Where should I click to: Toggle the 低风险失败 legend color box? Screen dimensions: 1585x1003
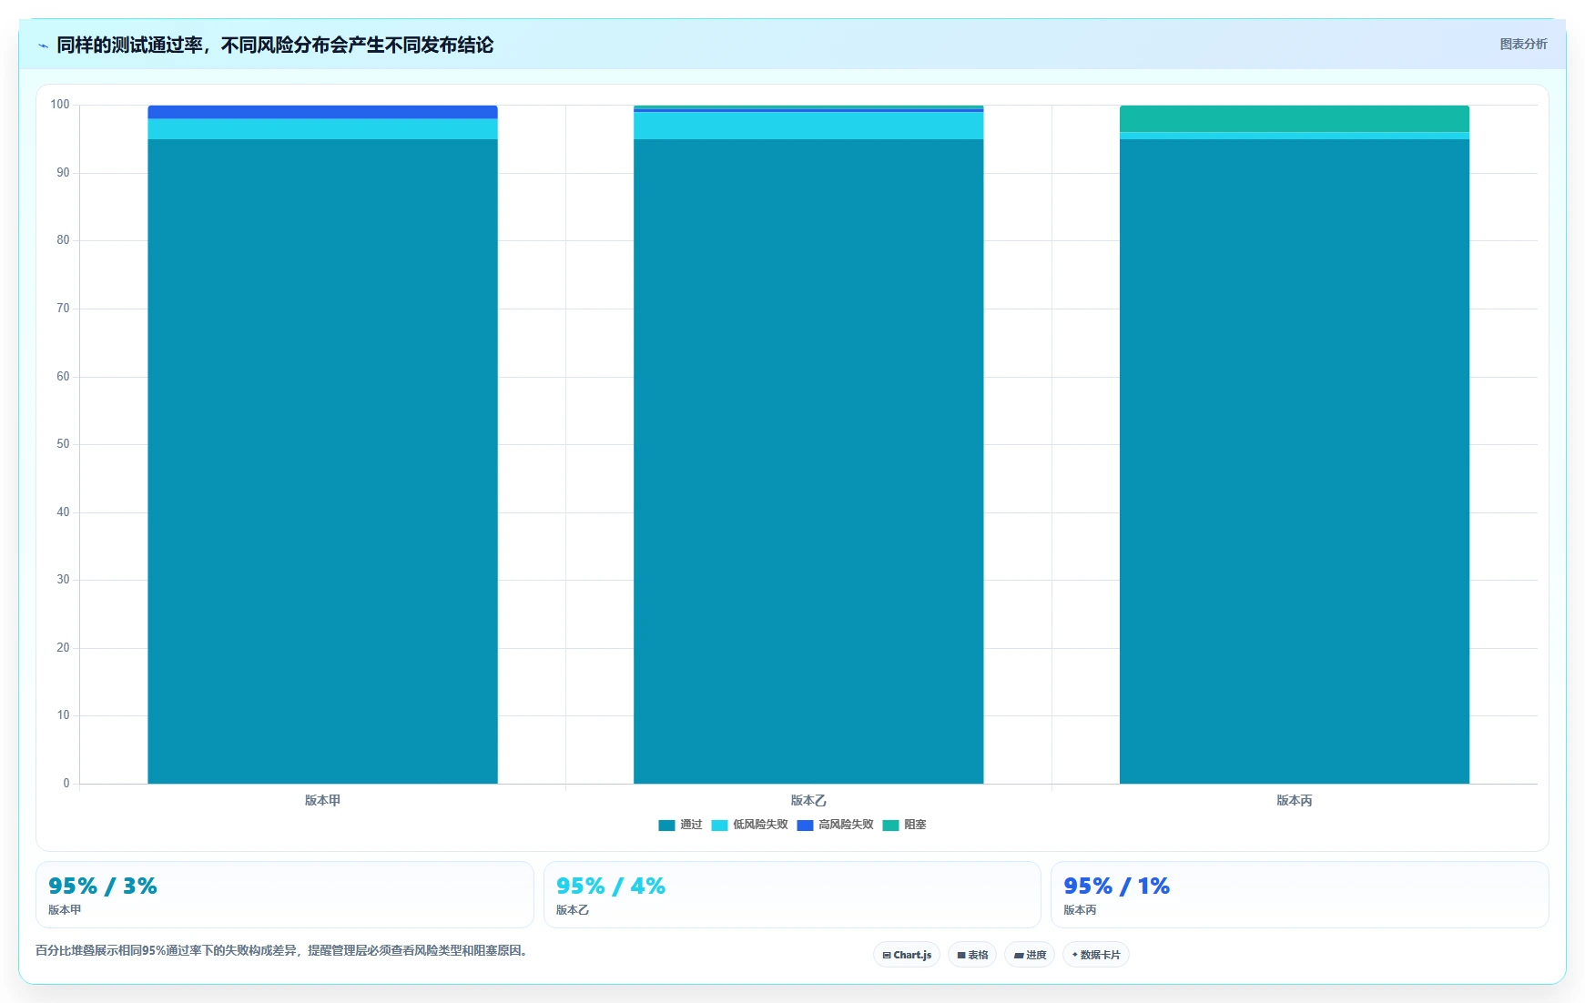pos(719,825)
